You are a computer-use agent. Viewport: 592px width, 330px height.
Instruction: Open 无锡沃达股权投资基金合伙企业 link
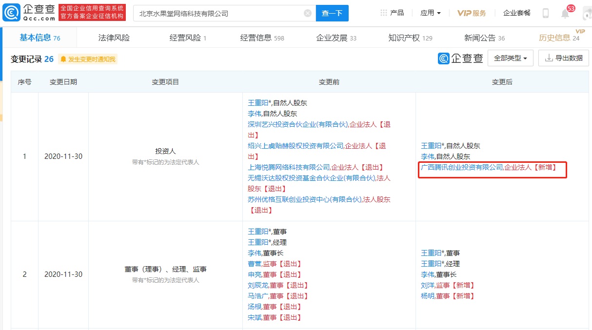[311, 178]
